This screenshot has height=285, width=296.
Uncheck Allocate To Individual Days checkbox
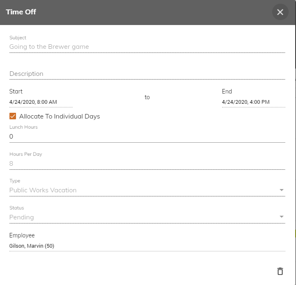[13, 116]
